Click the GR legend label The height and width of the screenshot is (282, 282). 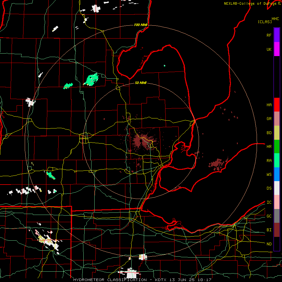pyautogui.click(x=269, y=119)
